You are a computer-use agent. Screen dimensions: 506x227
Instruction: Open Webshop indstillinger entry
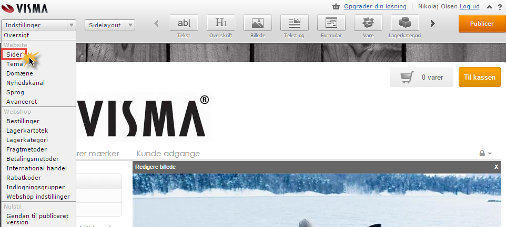pyautogui.click(x=38, y=197)
